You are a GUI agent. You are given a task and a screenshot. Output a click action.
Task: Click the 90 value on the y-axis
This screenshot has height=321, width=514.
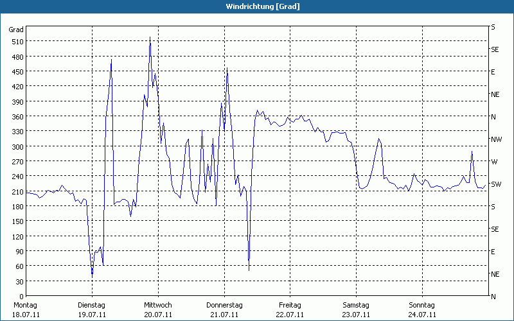tap(20, 252)
